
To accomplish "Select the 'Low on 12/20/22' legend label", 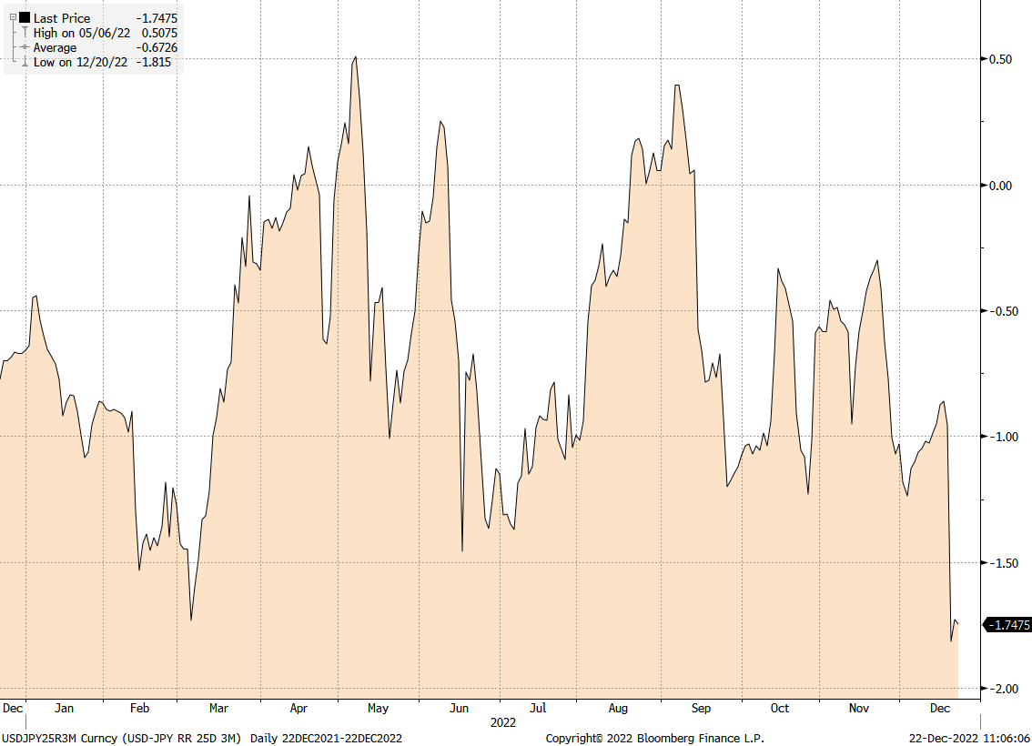I will [80, 62].
